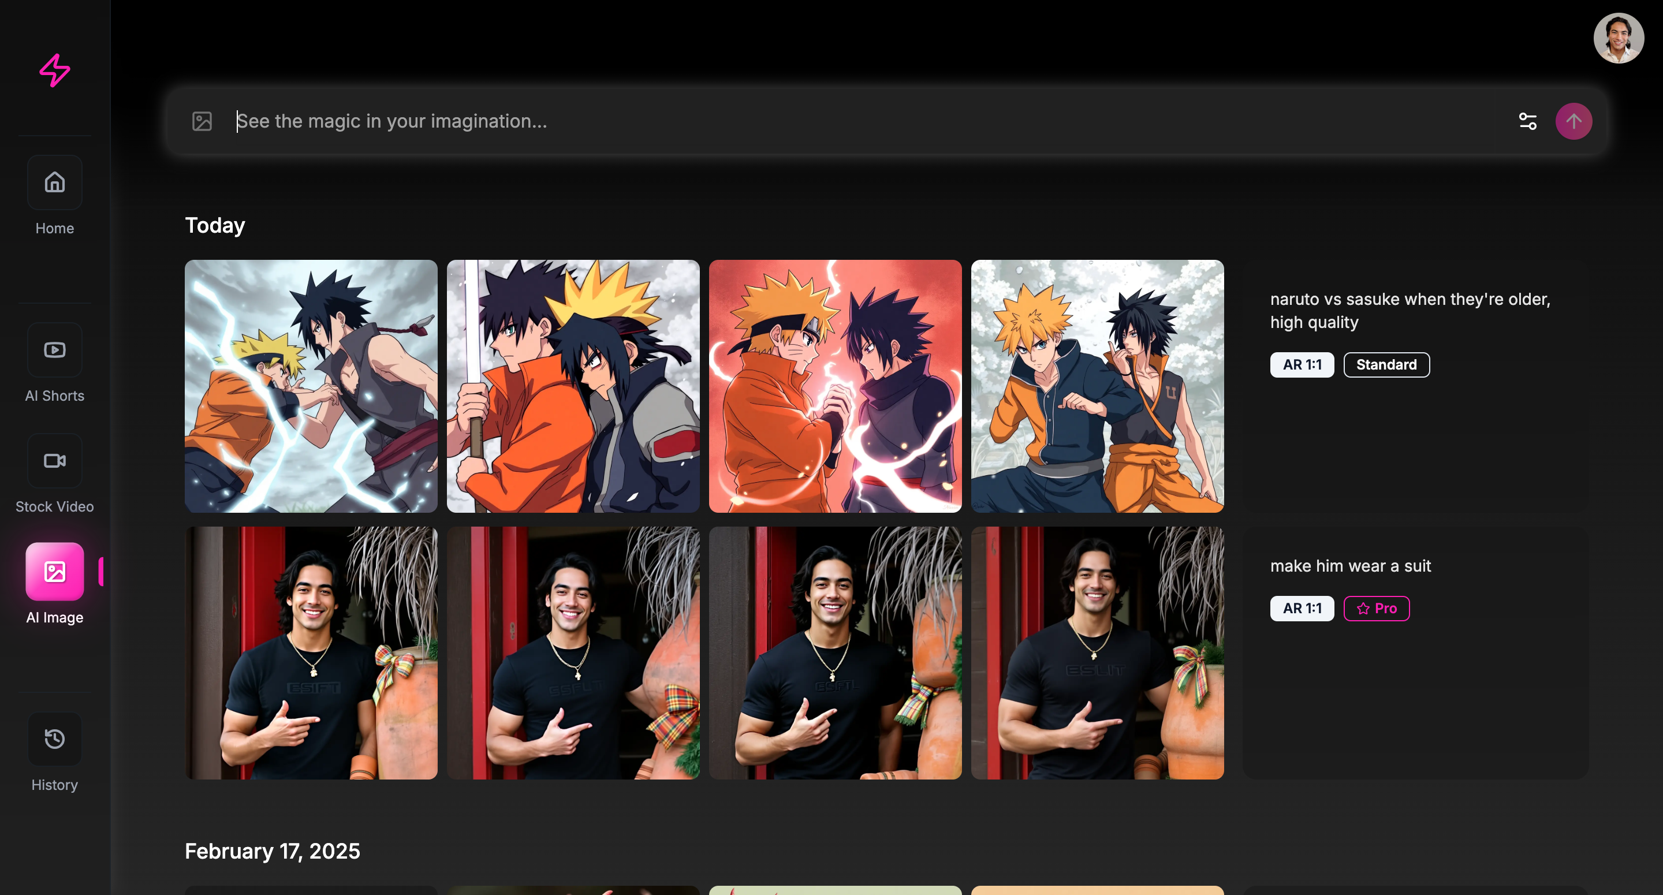Open the AI Shorts section icon
Image resolution: width=1663 pixels, height=895 pixels.
pyautogui.click(x=55, y=349)
